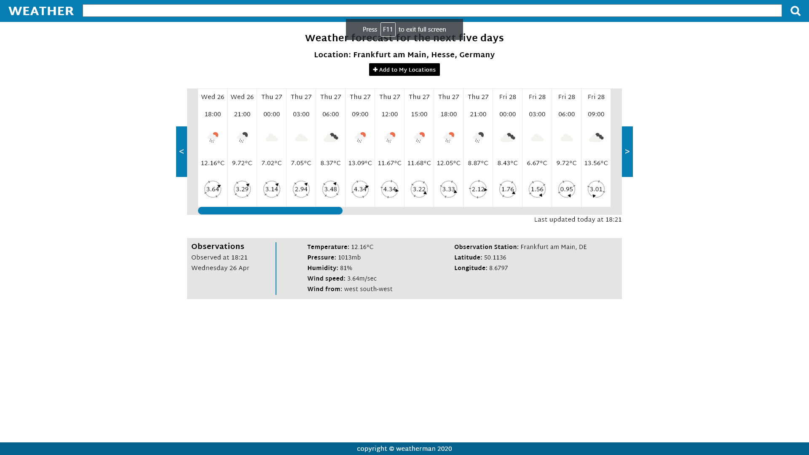Select the Wed 26 21:00 night rain icon
Screen dimensions: 809x455
click(242, 137)
